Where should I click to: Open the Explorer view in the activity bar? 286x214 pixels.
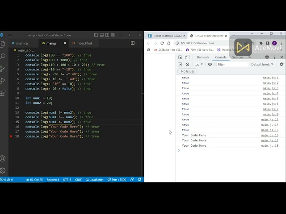pos(3,44)
